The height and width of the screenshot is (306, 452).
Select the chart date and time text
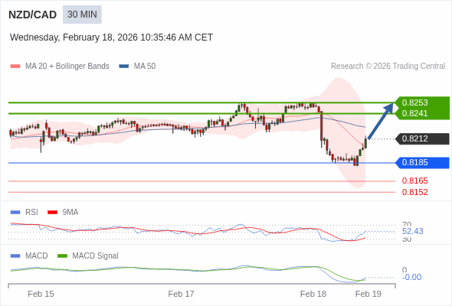(111, 37)
